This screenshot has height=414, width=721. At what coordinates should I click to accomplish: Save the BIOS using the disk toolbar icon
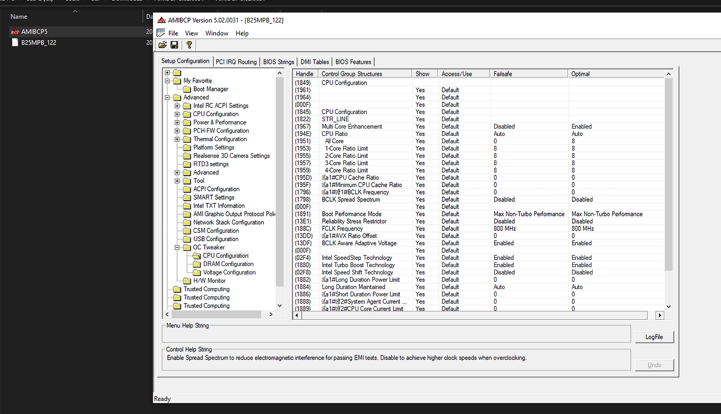(174, 44)
